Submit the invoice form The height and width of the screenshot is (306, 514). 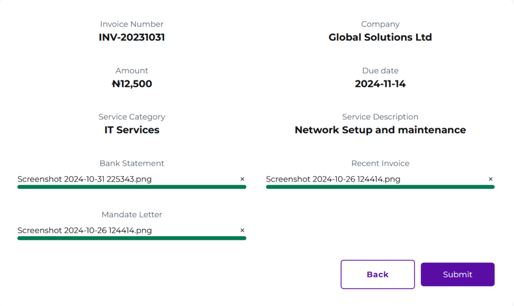(457, 274)
